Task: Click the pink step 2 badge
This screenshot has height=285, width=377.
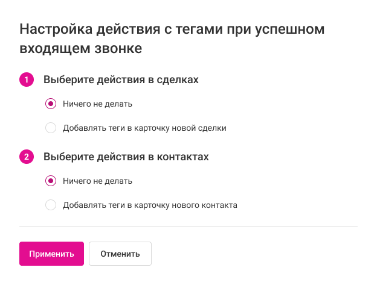Action: 27,157
